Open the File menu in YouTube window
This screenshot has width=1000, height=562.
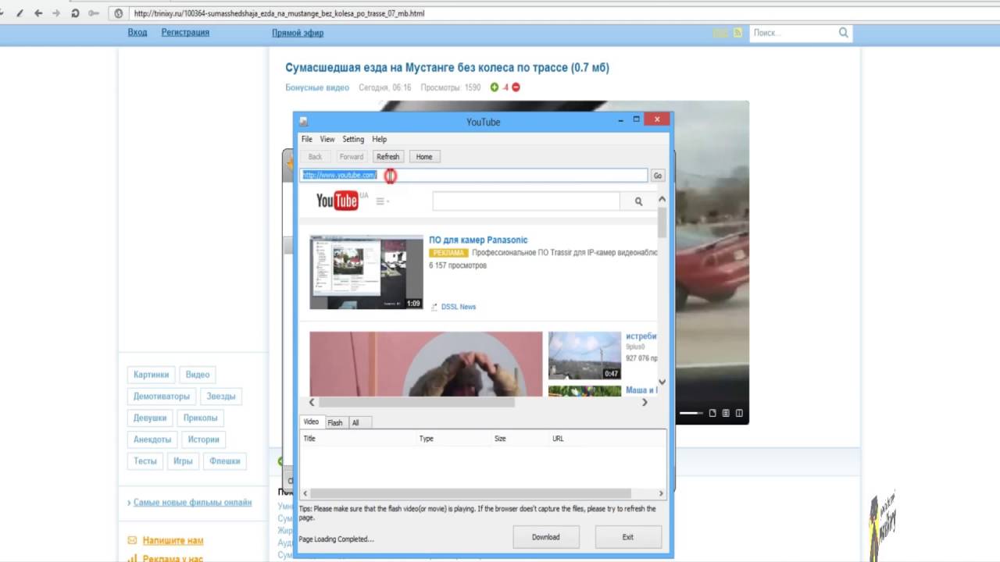point(307,139)
